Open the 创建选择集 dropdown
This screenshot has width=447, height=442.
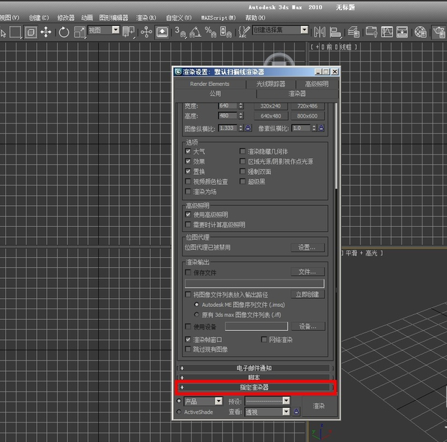click(305, 30)
